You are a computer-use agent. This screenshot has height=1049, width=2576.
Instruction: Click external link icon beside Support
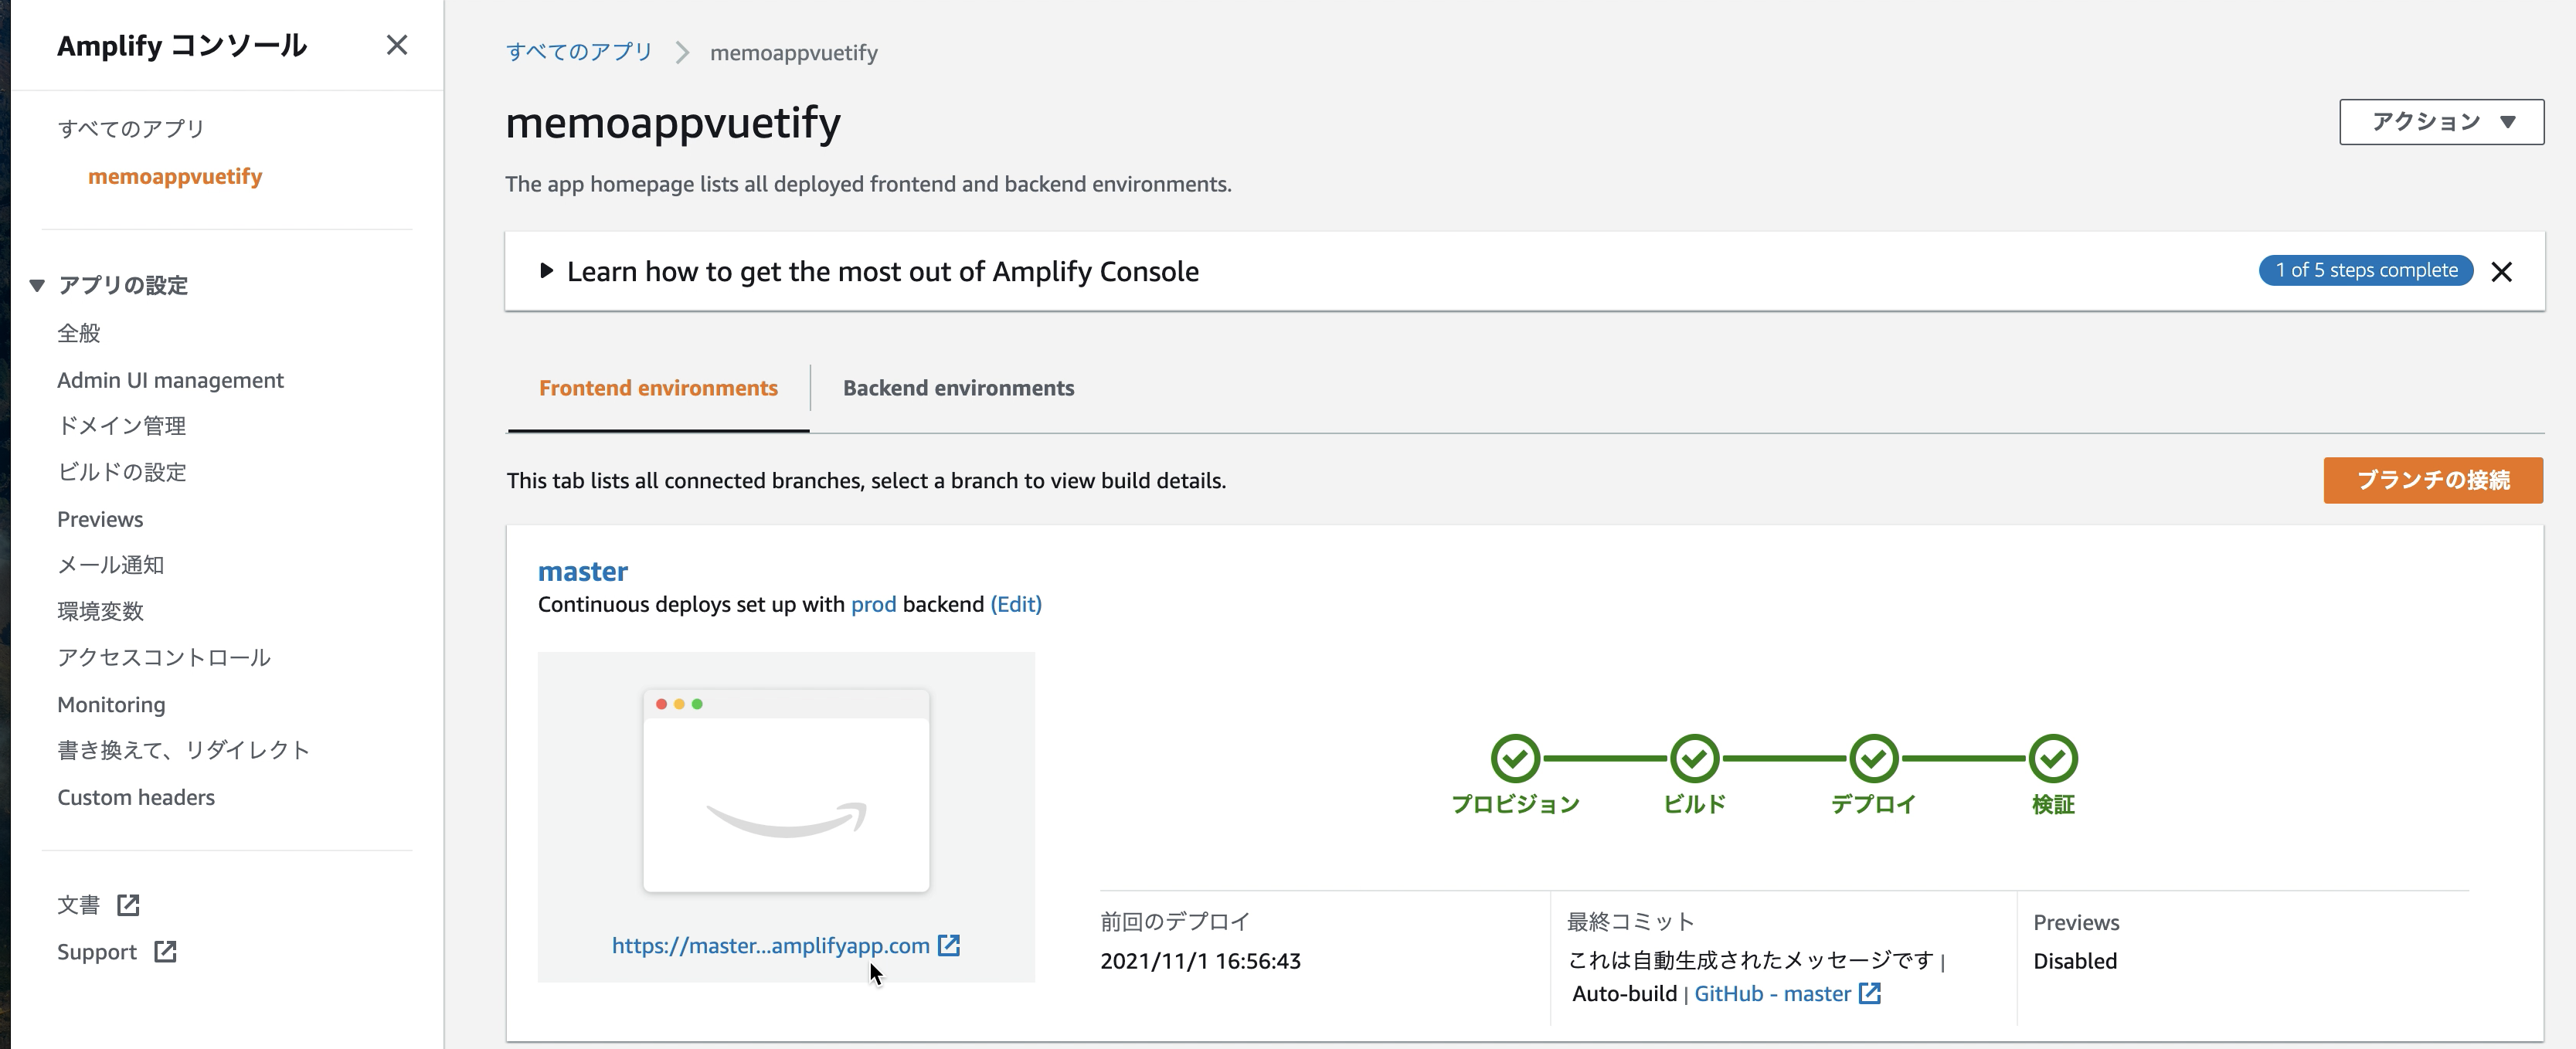[165, 952]
